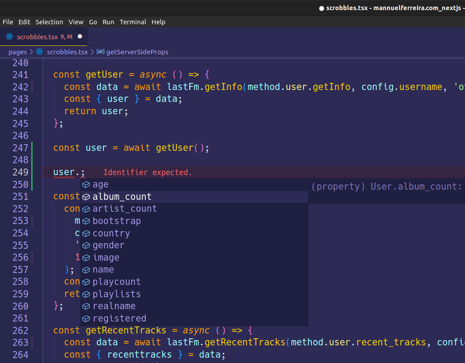Open the Go menu
This screenshot has width=465, height=363.
click(x=93, y=22)
